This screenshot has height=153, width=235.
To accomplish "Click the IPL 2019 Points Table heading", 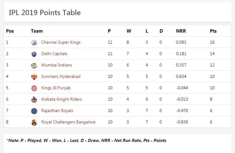I will [x=45, y=13].
